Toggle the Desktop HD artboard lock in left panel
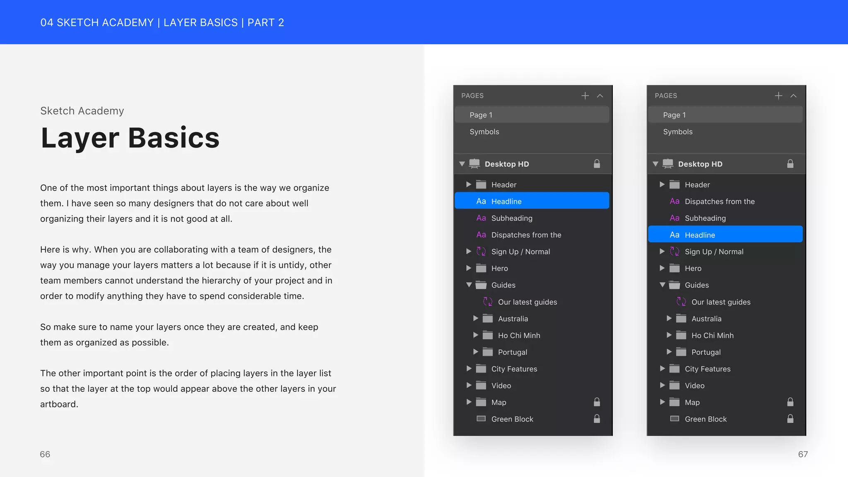 (597, 164)
